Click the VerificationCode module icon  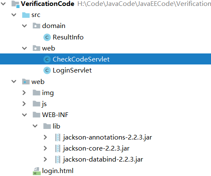pyautogui.click(x=15, y=4)
